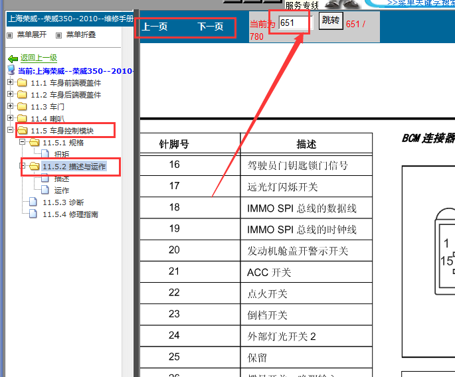Open folder icon of 11.2 车身后端覆盖件
The width and height of the screenshot is (455, 377).
click(x=22, y=95)
